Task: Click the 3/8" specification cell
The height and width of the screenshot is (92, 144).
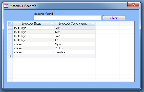Action: pyautogui.click(x=75, y=28)
